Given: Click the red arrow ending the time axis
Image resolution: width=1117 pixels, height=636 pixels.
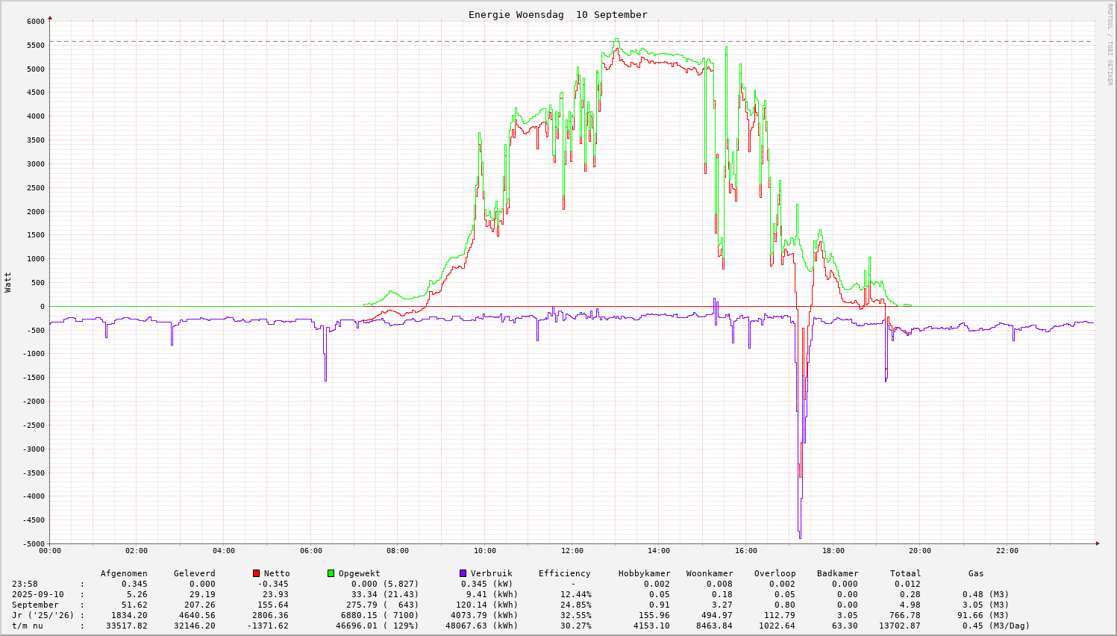Looking at the screenshot, I should pos(1097,543).
